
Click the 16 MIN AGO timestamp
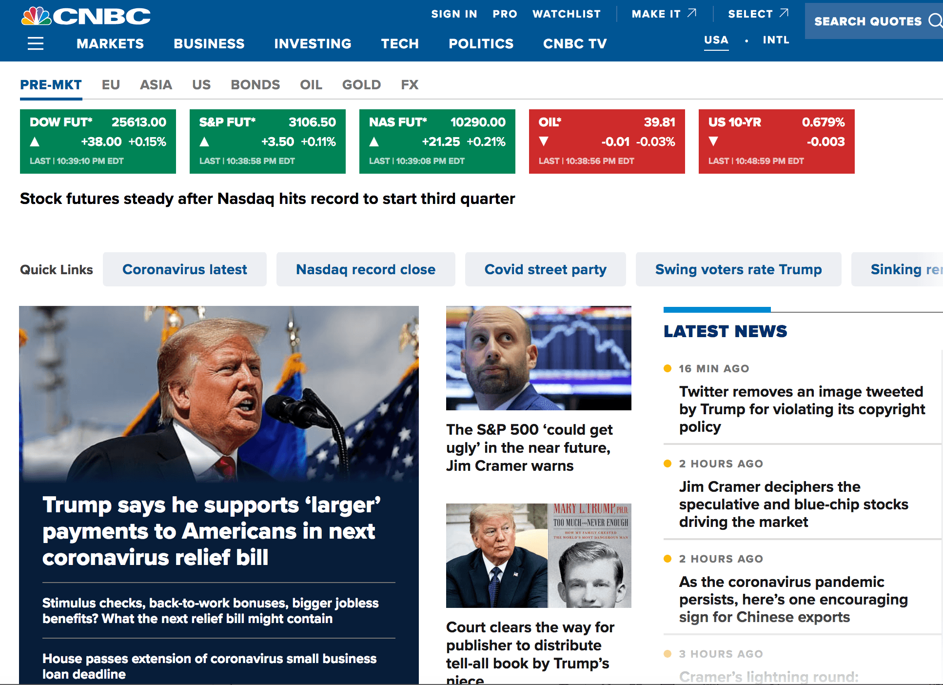(x=714, y=369)
